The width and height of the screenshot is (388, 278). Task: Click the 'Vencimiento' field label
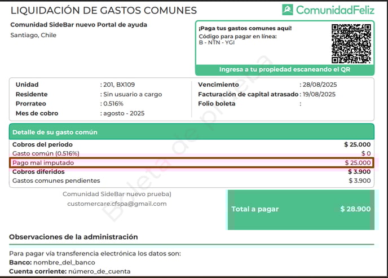coord(218,85)
